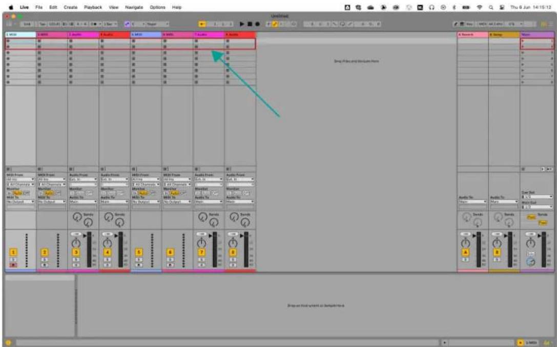Select the A Reverb return track header
The width and height of the screenshot is (557, 347).
(x=472, y=35)
